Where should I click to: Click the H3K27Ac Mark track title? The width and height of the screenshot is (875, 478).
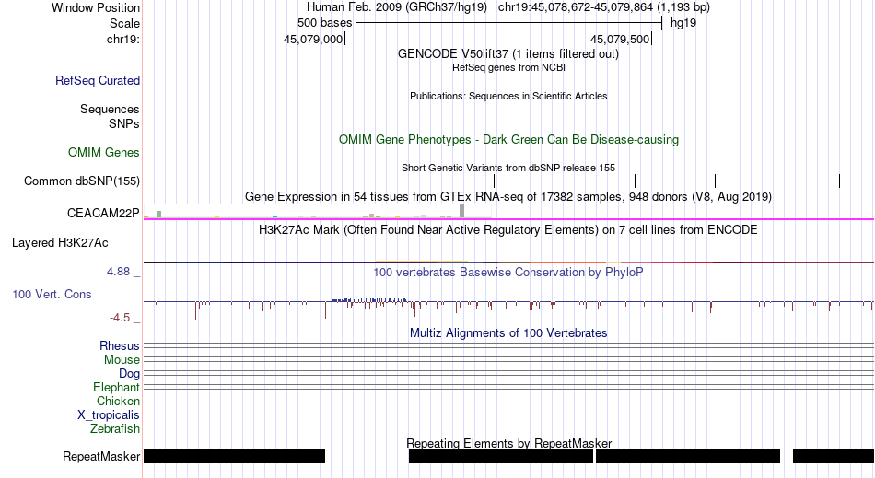pyautogui.click(x=508, y=230)
